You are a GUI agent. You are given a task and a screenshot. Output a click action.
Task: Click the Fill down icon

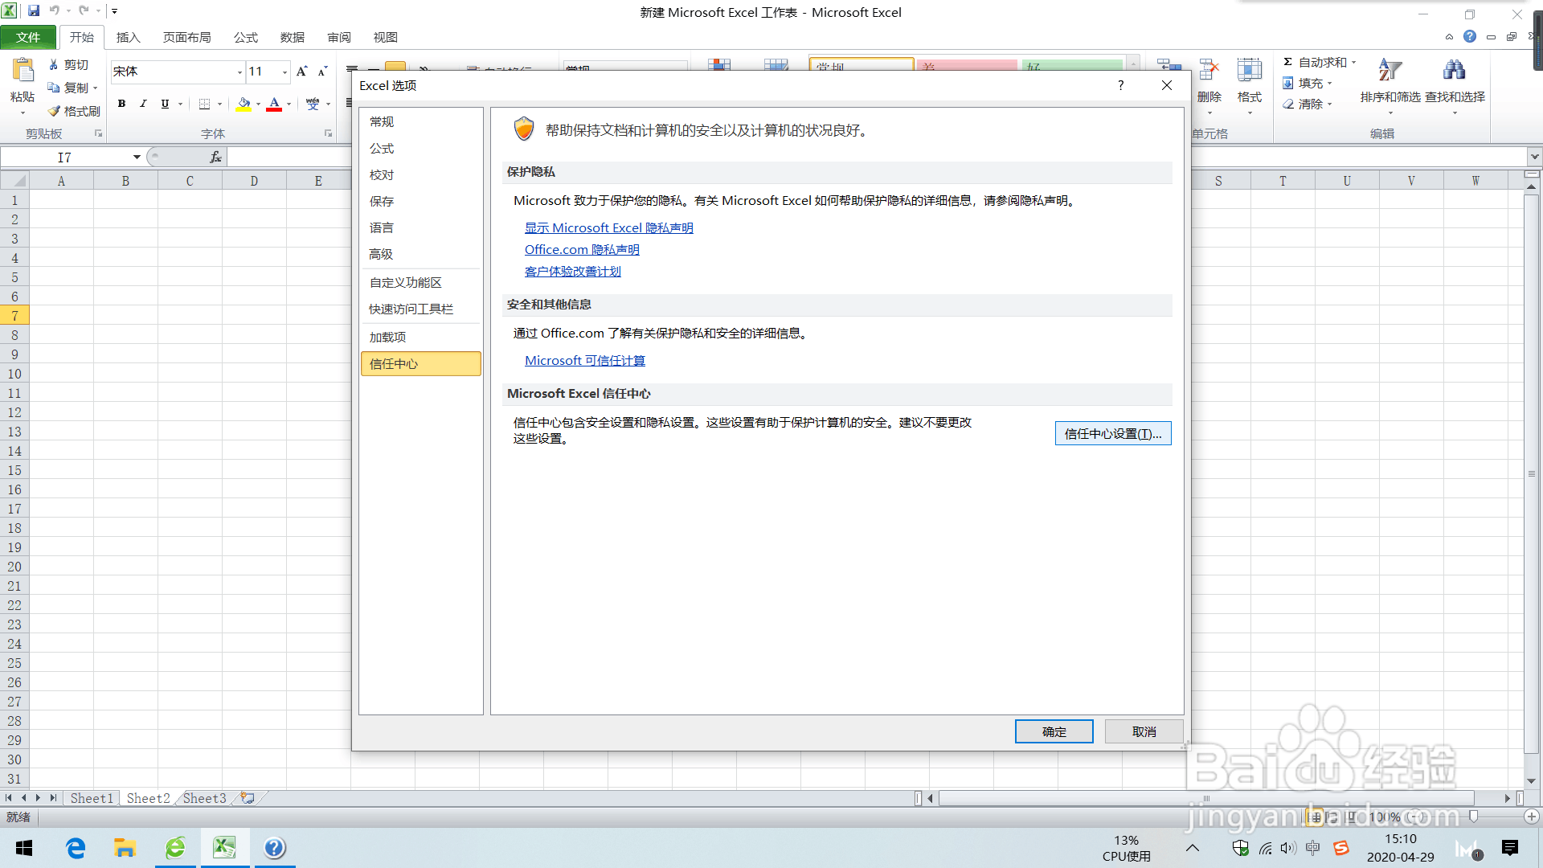coord(1287,83)
